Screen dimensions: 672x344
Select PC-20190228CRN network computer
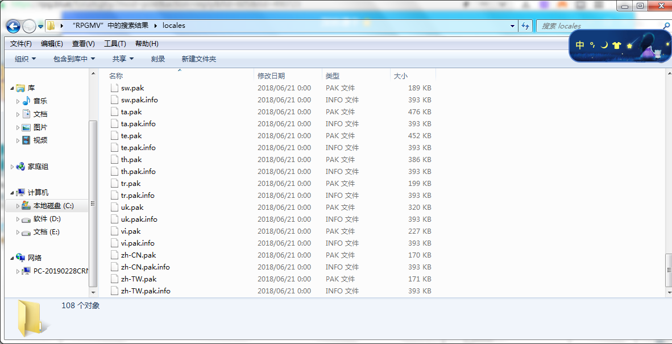pyautogui.click(x=60, y=271)
